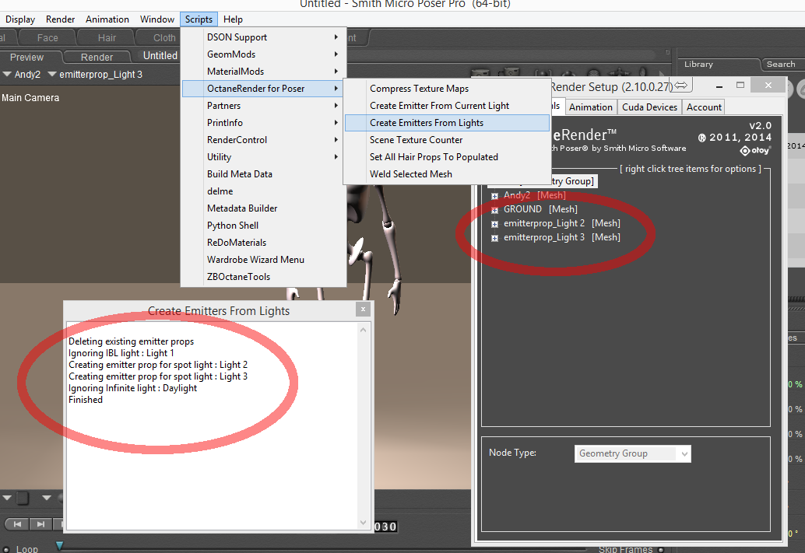Screen dimensions: 805x553
Task: Select emitterprop_Light 2 [Mesh] row
Action: (x=561, y=223)
